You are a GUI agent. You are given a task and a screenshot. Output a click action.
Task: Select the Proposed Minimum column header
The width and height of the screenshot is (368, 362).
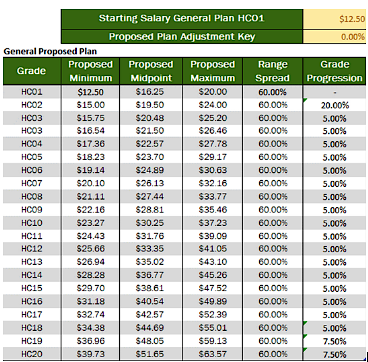click(90, 71)
